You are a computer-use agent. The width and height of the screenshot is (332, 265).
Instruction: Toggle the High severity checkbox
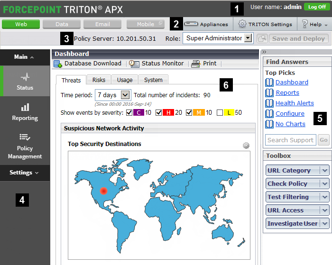pyautogui.click(x=158, y=113)
